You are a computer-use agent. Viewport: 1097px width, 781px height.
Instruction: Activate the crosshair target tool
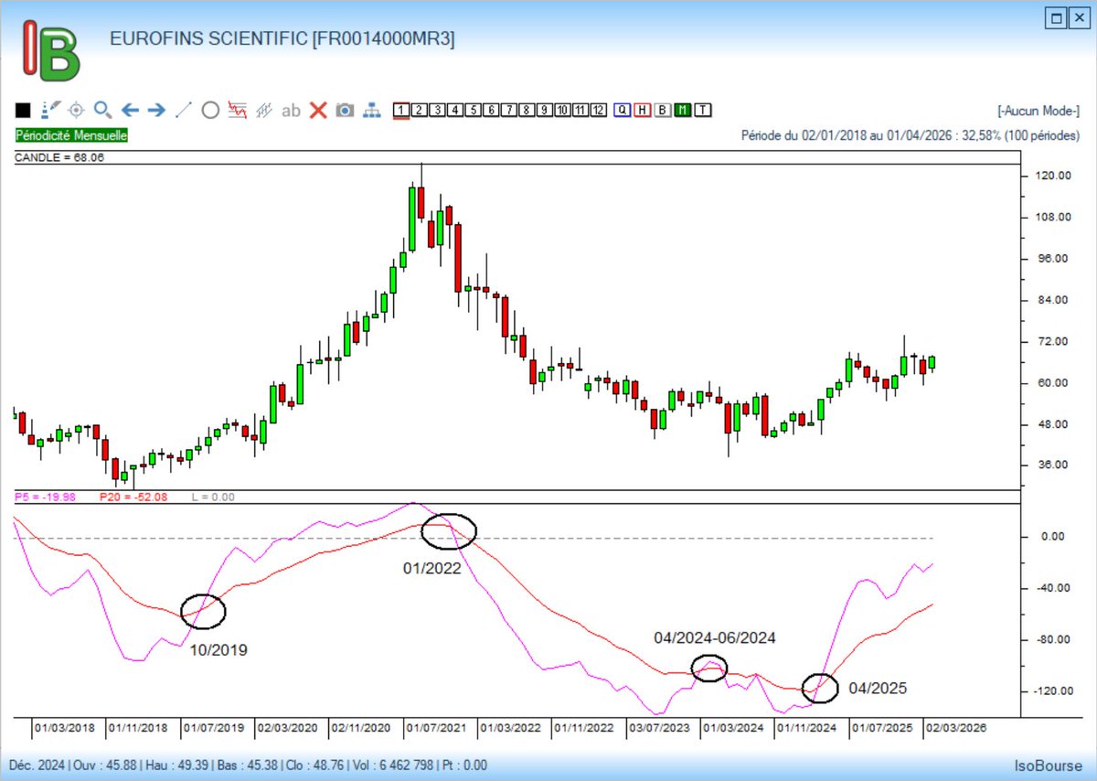pyautogui.click(x=77, y=111)
